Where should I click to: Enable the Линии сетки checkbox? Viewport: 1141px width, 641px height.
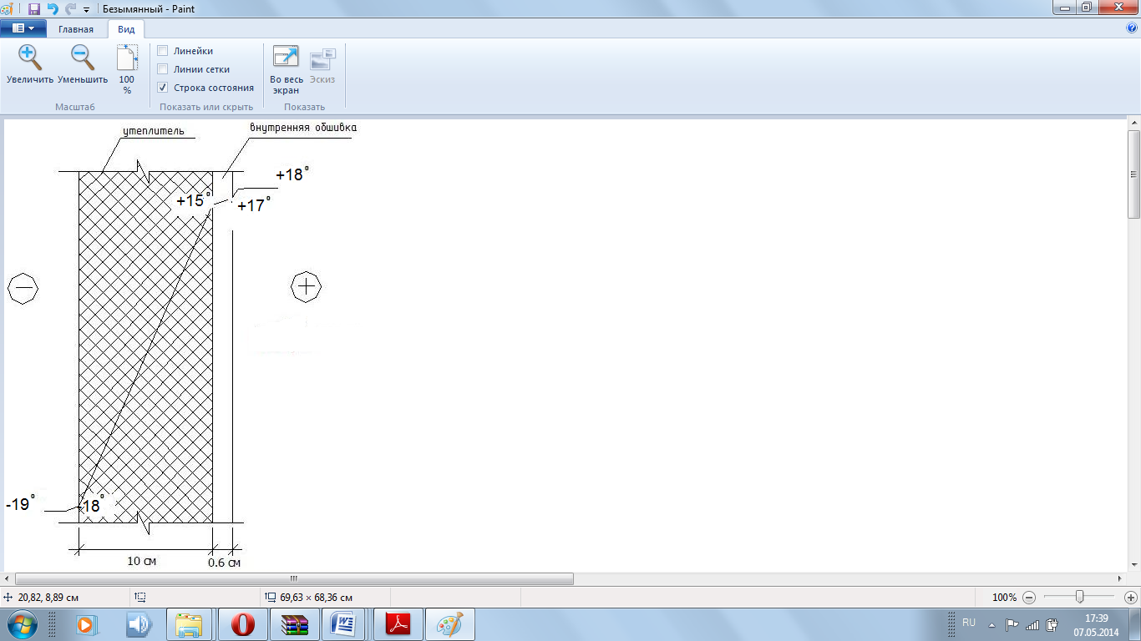(163, 69)
